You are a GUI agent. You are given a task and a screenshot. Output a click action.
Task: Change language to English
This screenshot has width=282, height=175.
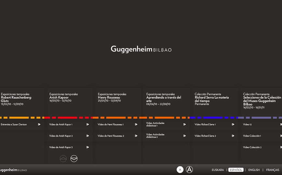254,170
